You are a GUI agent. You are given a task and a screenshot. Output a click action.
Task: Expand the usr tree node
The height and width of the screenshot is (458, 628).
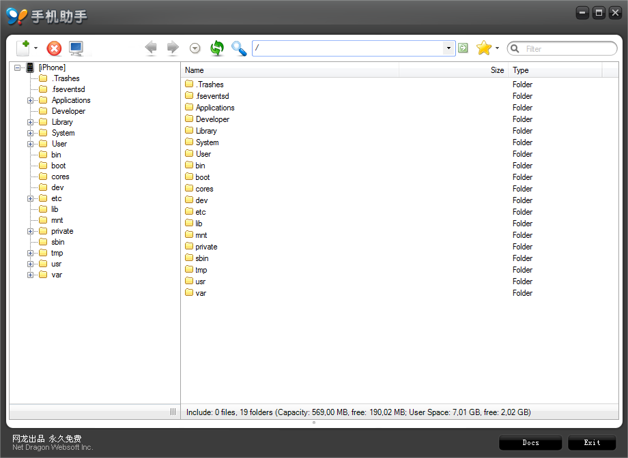30,264
